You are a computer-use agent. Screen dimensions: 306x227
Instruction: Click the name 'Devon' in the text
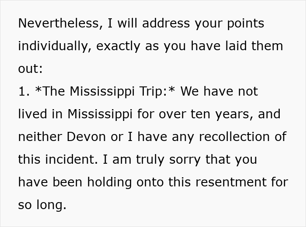click(x=86, y=137)
